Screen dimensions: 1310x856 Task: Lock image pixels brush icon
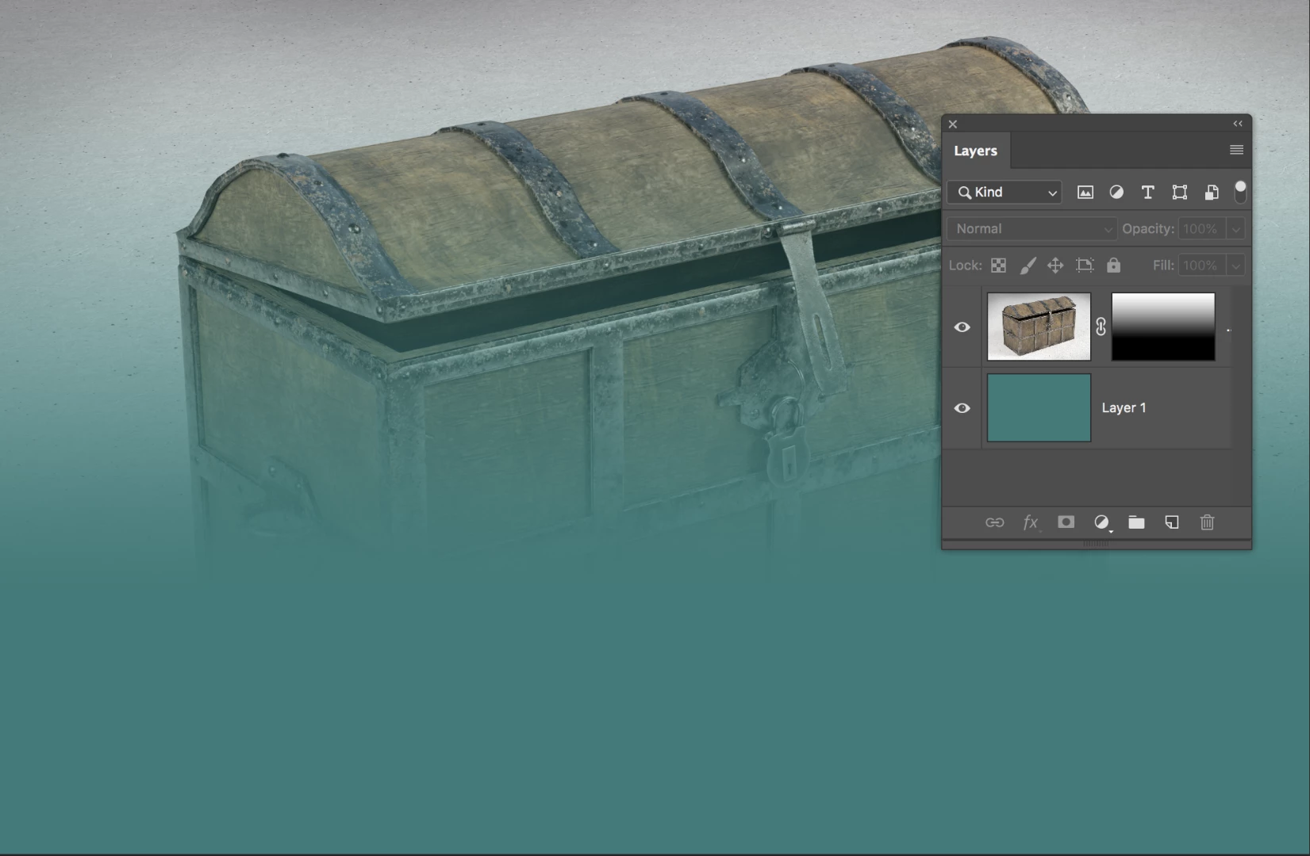1028,266
